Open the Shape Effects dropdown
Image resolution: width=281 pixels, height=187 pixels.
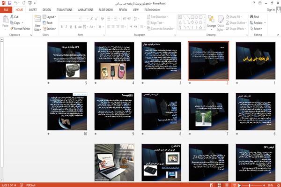(236, 29)
